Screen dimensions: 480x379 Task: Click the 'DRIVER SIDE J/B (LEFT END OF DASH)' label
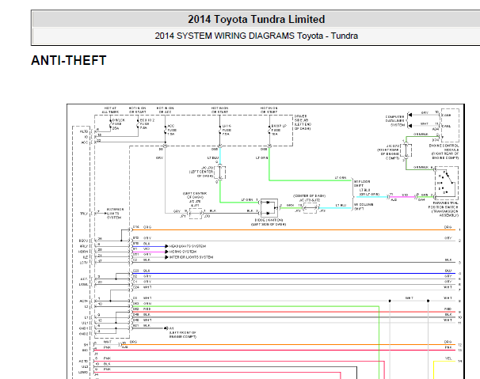coord(303,123)
